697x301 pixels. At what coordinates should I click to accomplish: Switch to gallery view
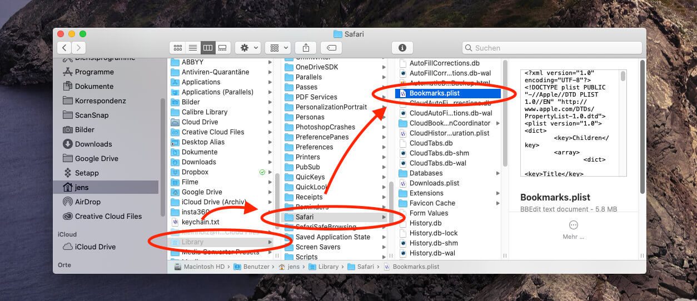[222, 48]
